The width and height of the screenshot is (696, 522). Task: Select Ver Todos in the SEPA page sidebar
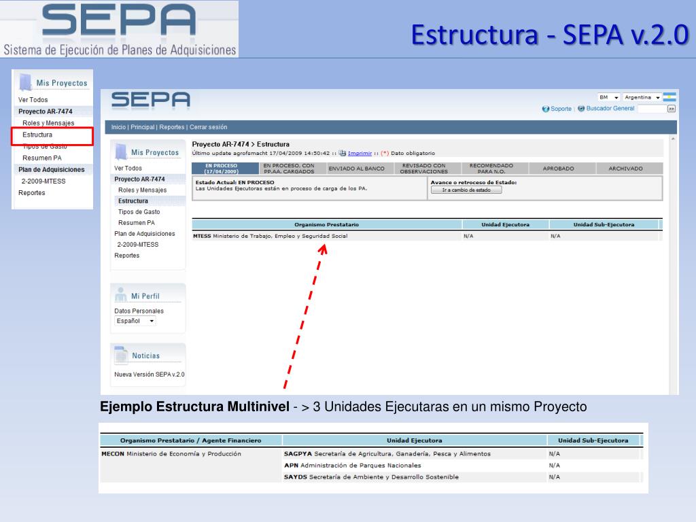pos(128,169)
